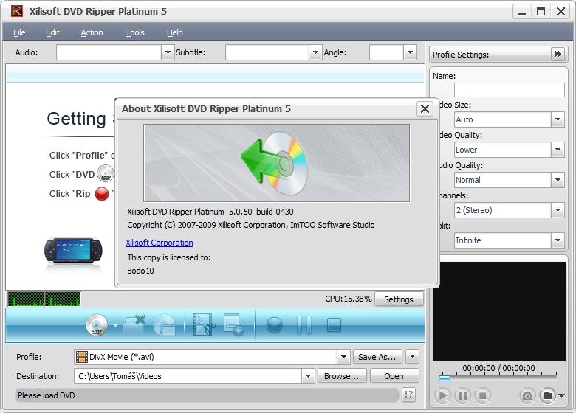The height and width of the screenshot is (413, 576).
Task: Open the snapshot folder icon
Action: click(x=547, y=396)
